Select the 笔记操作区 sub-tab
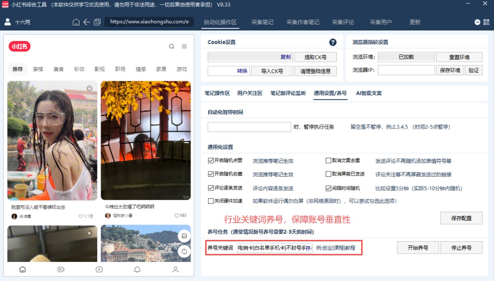The width and height of the screenshot is (494, 281). (217, 93)
